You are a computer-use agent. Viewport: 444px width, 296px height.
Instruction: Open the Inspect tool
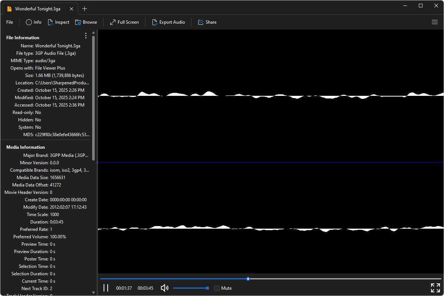coord(51,22)
